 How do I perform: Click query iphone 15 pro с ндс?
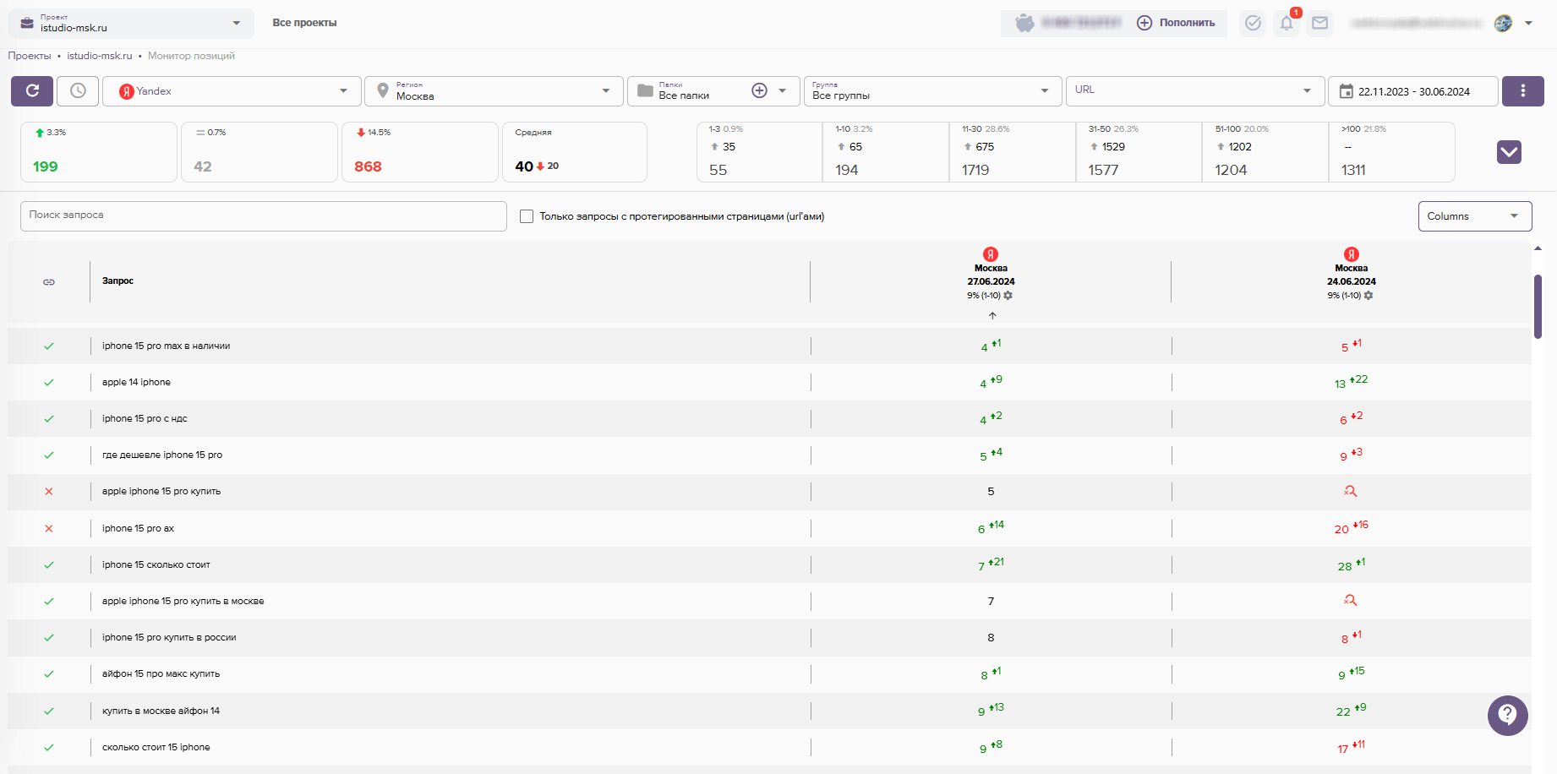click(x=145, y=419)
